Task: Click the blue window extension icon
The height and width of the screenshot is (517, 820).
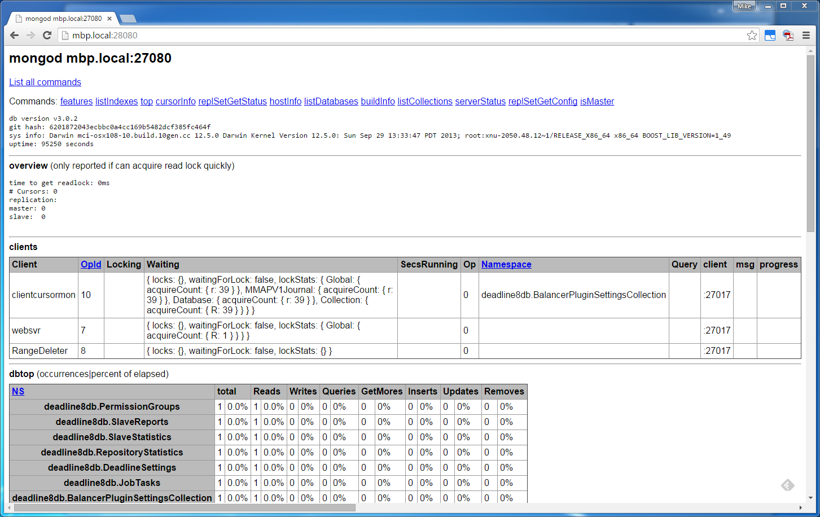Action: (770, 36)
